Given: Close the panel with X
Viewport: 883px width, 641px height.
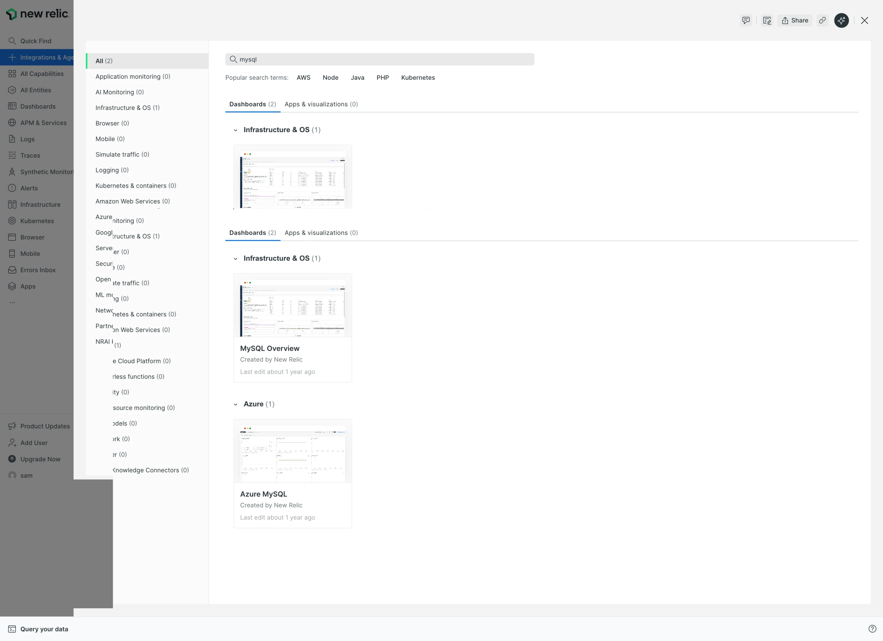Looking at the screenshot, I should (864, 20).
